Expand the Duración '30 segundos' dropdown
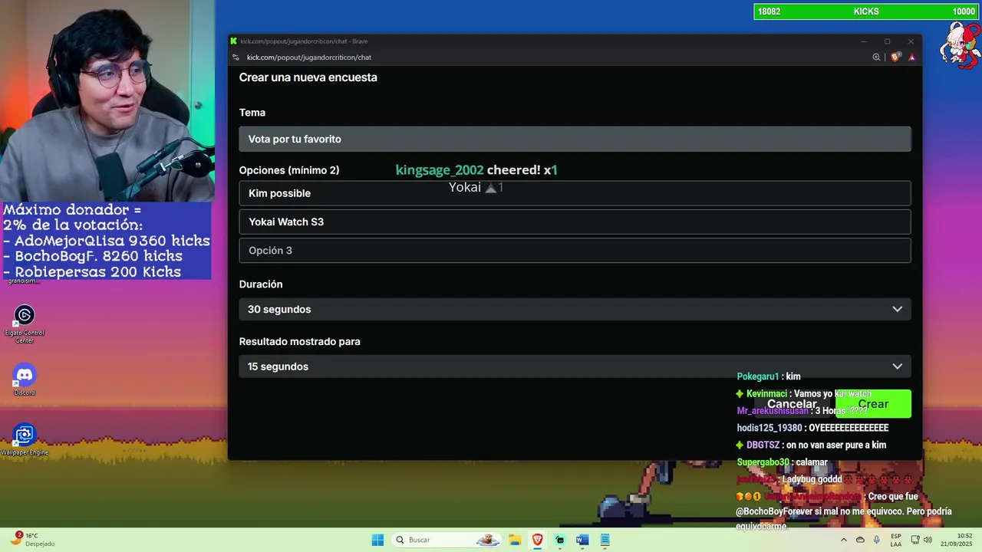Screen dimensions: 982x552 pos(575,309)
